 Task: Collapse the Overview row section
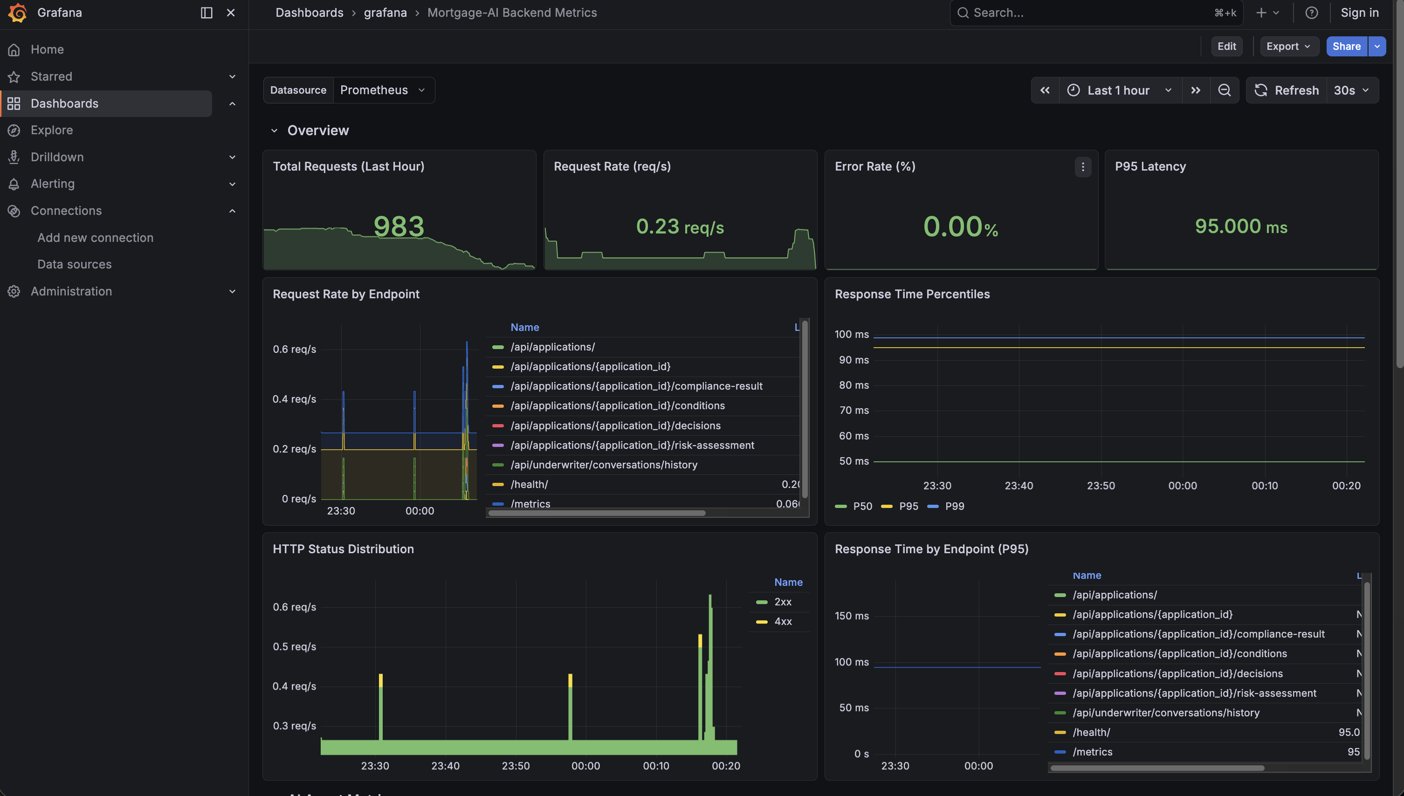(275, 130)
